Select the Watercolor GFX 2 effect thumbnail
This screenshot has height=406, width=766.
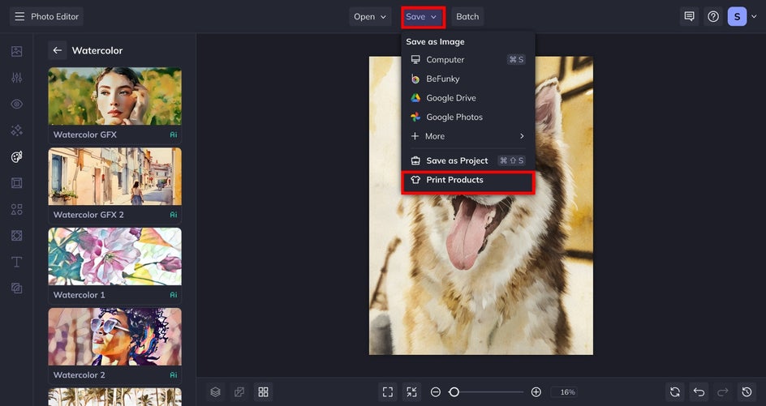coord(114,176)
